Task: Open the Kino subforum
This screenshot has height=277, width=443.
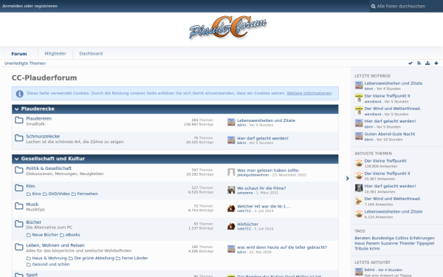Action: 36,194
